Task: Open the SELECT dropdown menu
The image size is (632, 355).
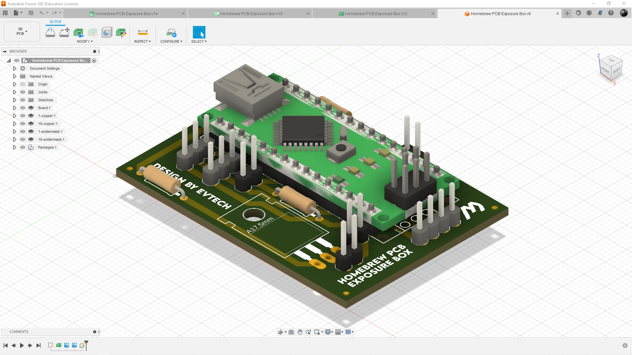Action: pos(199,41)
